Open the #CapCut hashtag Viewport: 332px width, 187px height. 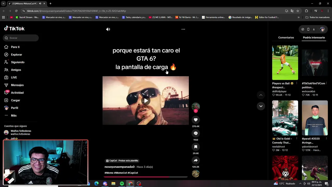pyautogui.click(x=133, y=173)
